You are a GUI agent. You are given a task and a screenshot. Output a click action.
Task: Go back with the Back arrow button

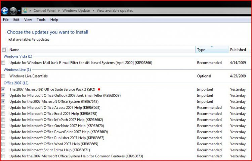tap(5, 11)
